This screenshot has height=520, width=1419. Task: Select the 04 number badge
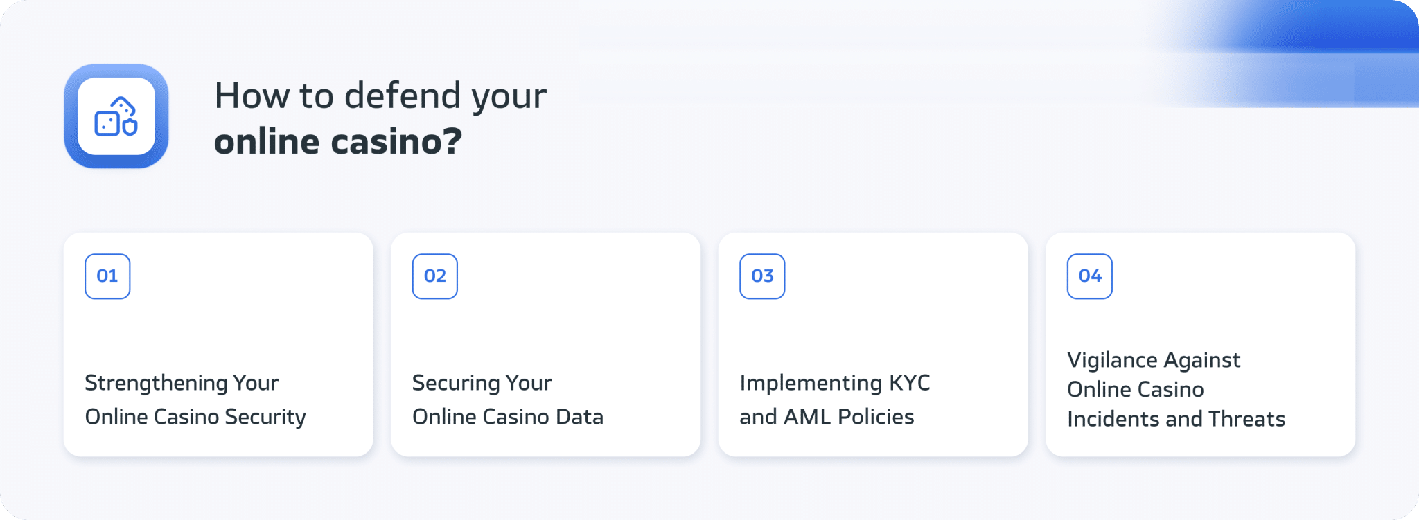[x=1090, y=276]
